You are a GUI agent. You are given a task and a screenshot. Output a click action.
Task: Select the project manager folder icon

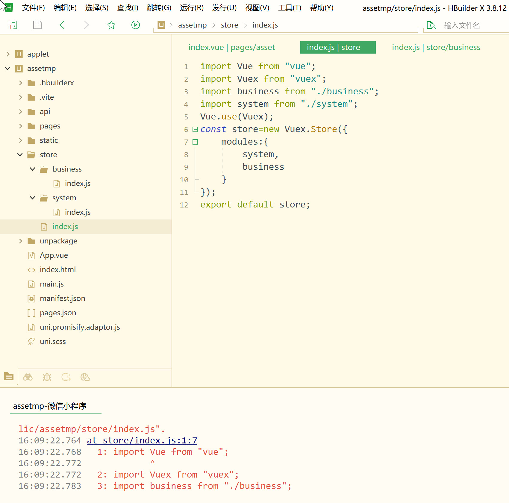[9, 376]
